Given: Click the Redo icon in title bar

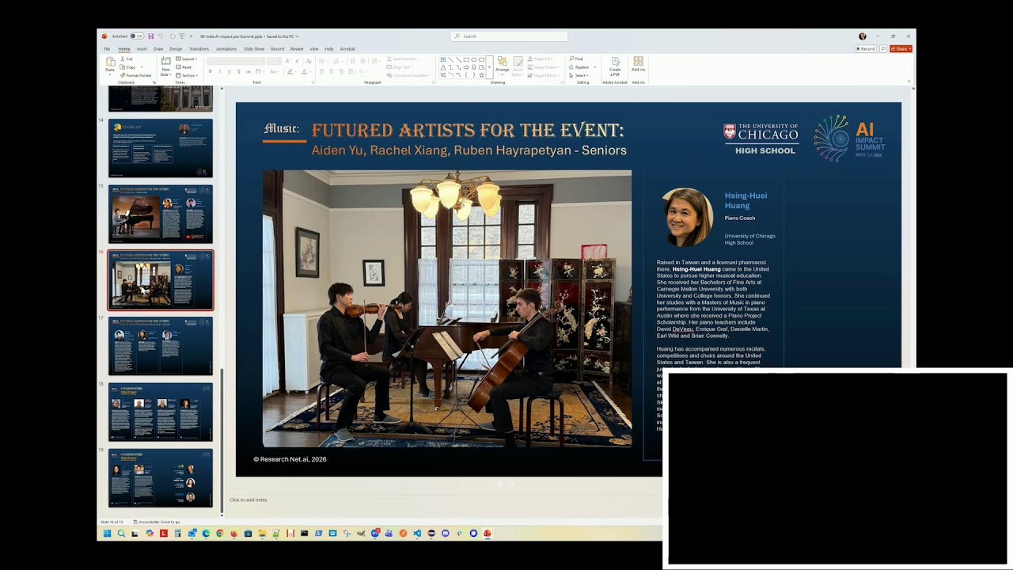Looking at the screenshot, I should point(173,36).
